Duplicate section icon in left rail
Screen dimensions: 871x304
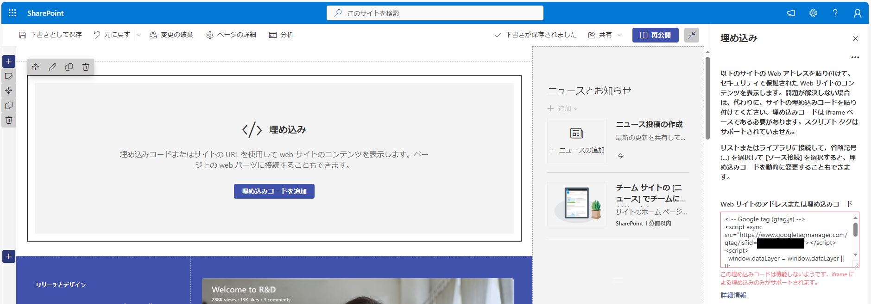(x=9, y=105)
